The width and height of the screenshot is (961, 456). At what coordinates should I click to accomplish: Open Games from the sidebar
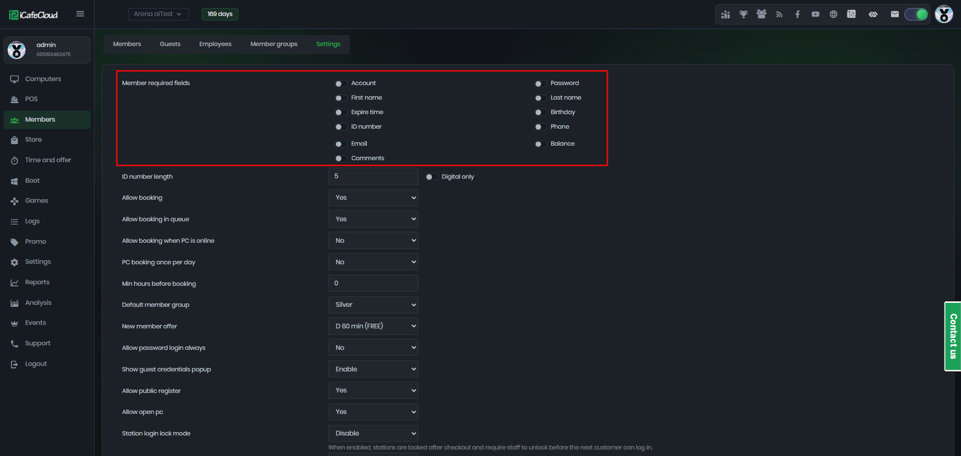pyautogui.click(x=47, y=201)
